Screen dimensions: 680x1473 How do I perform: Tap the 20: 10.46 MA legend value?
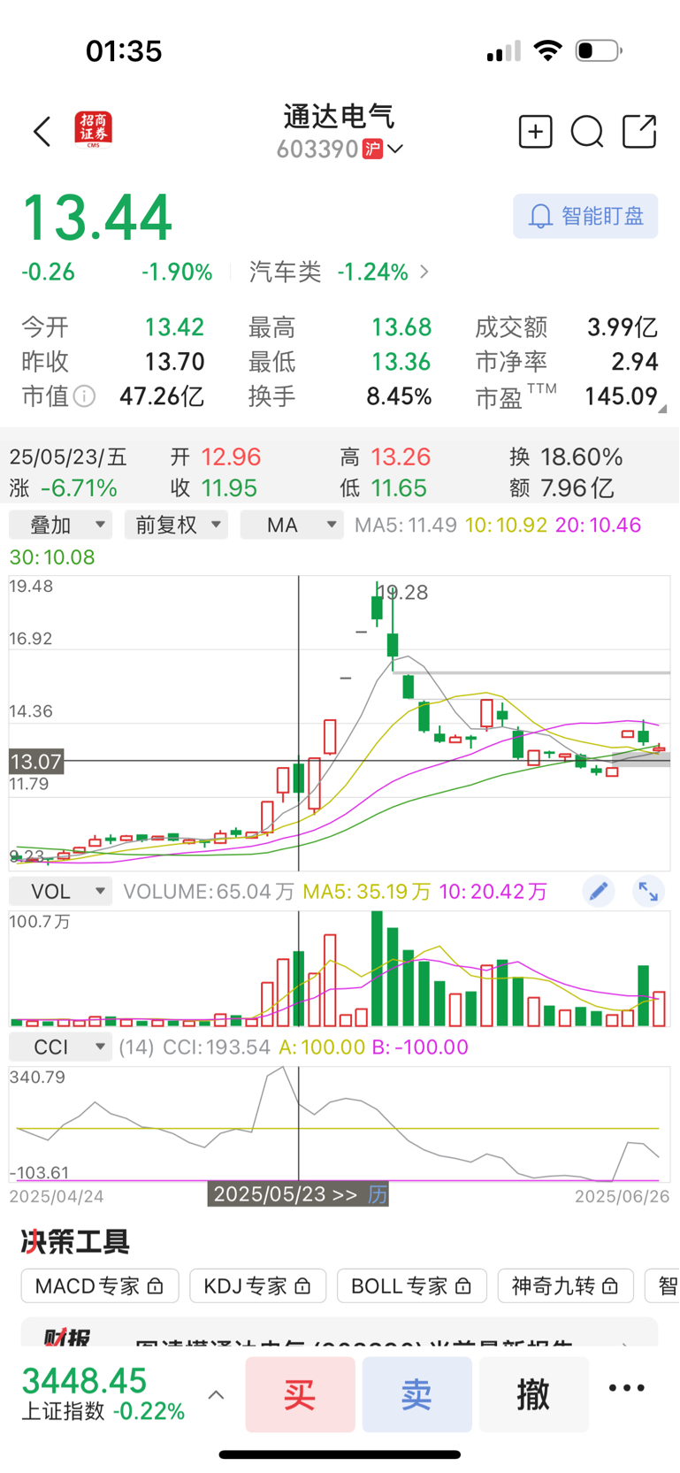[599, 525]
